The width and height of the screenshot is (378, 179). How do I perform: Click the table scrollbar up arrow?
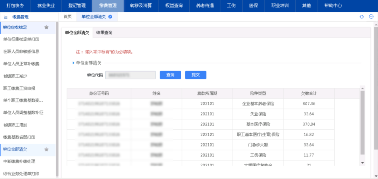pyautogui.click(x=362, y=88)
